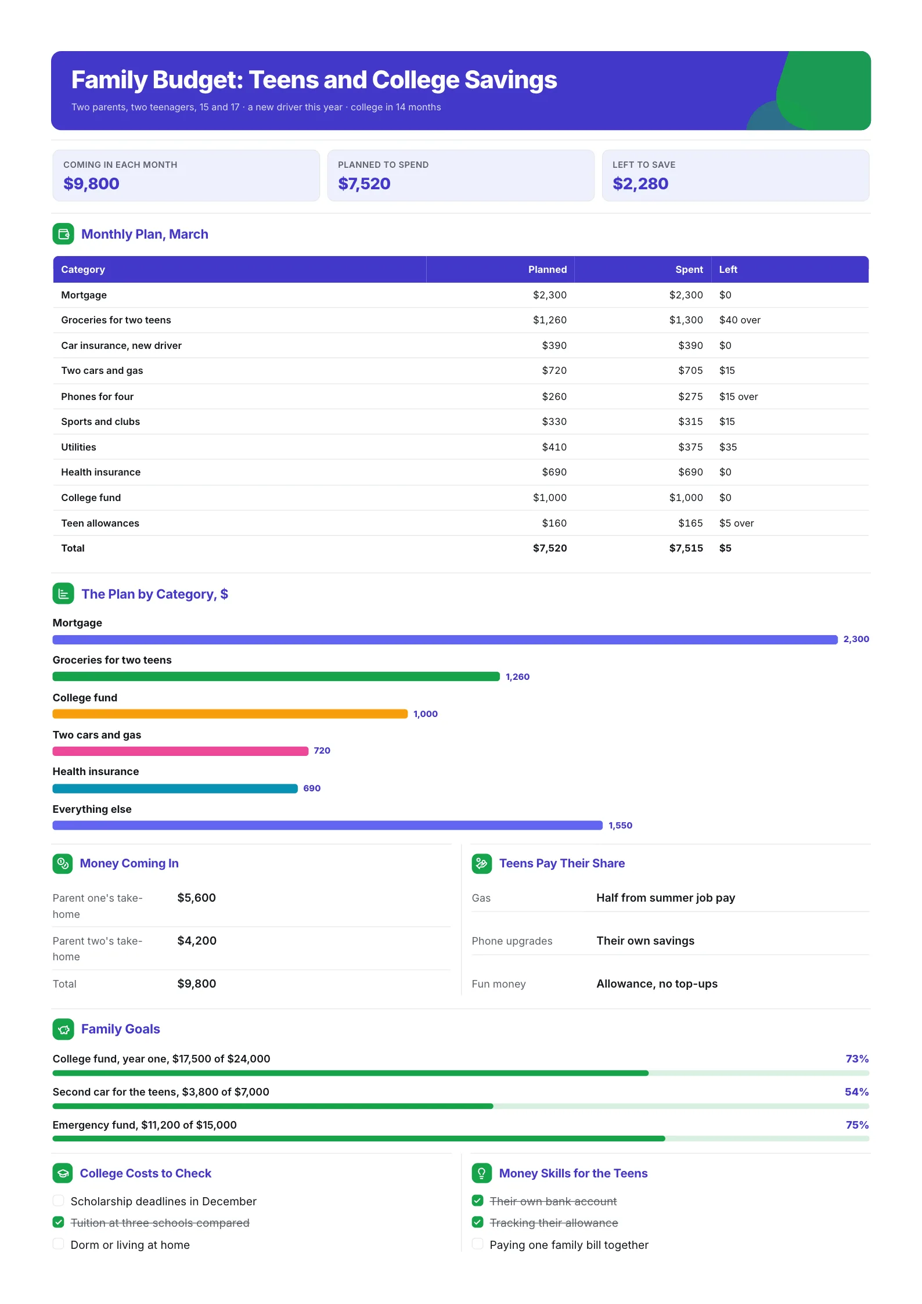The image size is (922, 1304).
Task: Click the Left column header
Action: [x=790, y=269]
